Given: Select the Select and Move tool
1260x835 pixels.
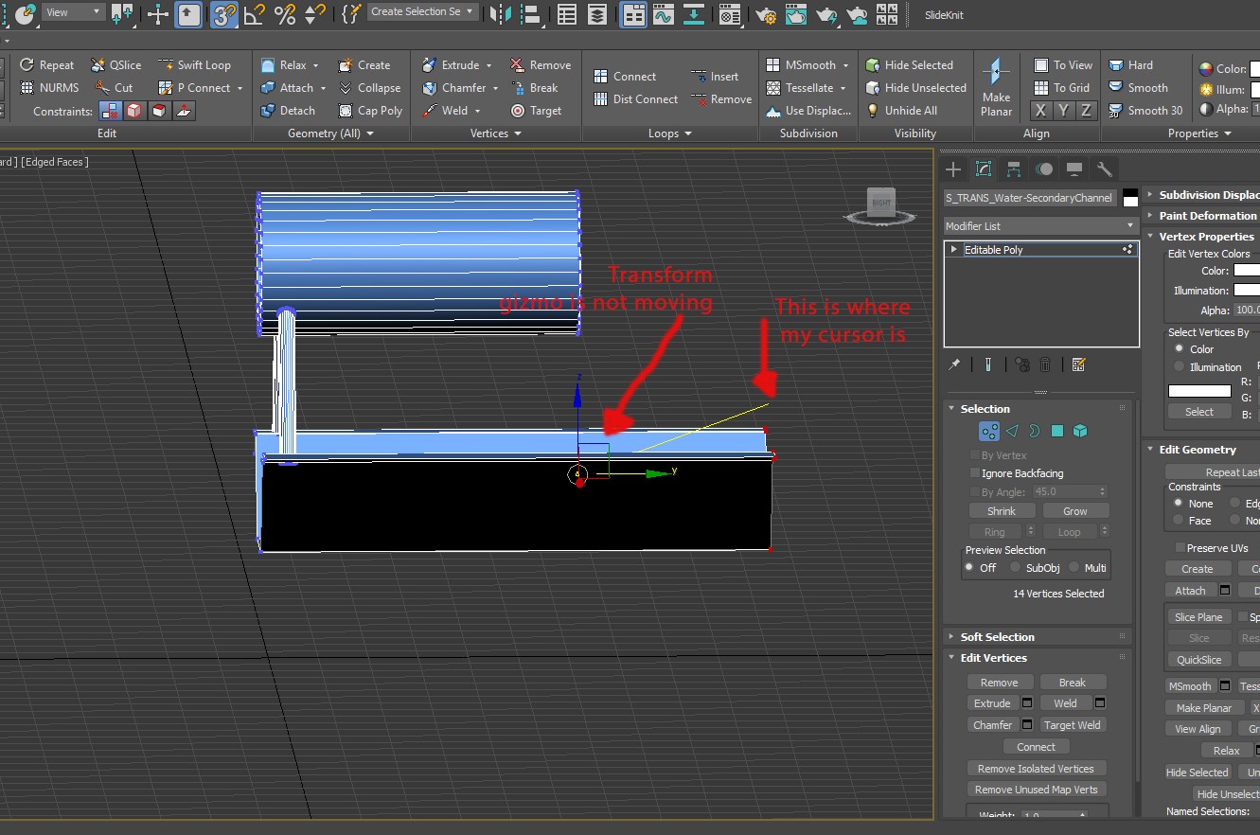Looking at the screenshot, I should pyautogui.click(x=157, y=15).
